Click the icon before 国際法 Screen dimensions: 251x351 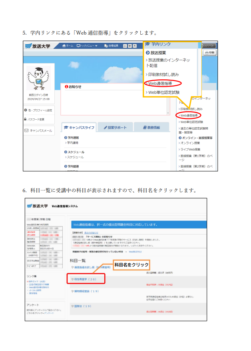pos(72,306)
